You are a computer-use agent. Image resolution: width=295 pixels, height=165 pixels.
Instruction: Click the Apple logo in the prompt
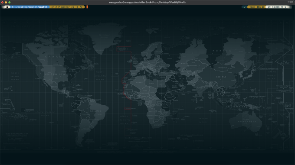click(7, 7)
